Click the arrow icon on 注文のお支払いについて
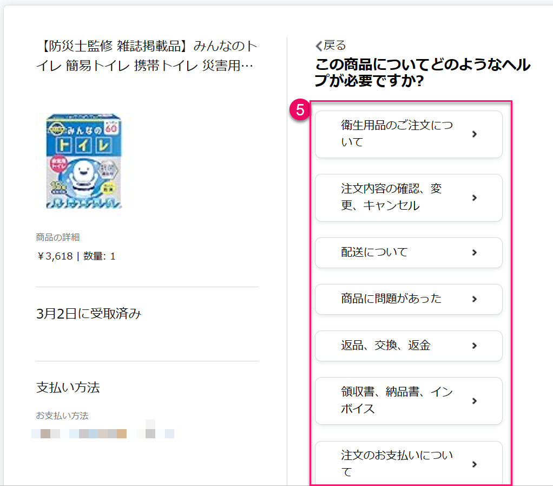 pos(475,464)
